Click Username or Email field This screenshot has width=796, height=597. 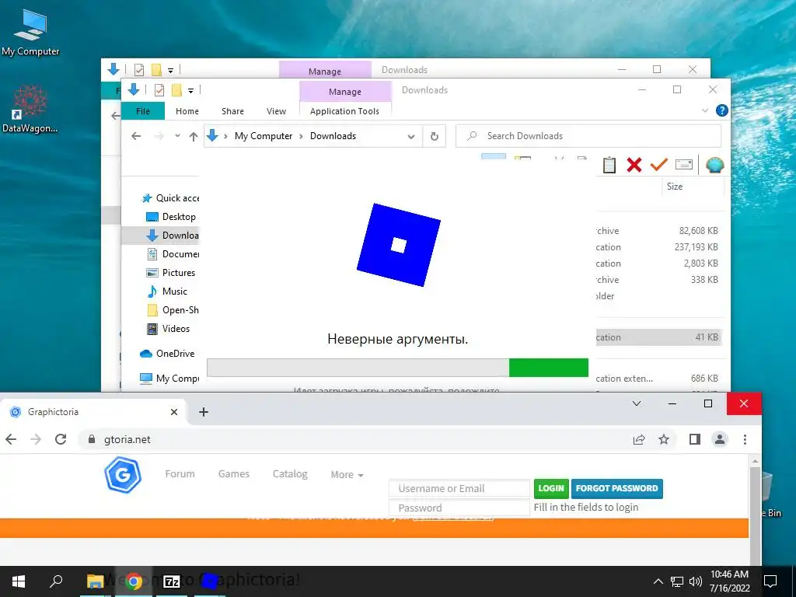coord(459,488)
